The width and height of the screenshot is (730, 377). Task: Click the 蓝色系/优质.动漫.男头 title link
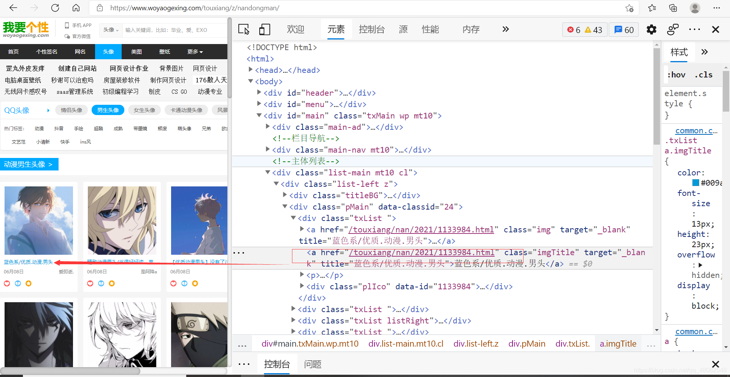coord(29,262)
